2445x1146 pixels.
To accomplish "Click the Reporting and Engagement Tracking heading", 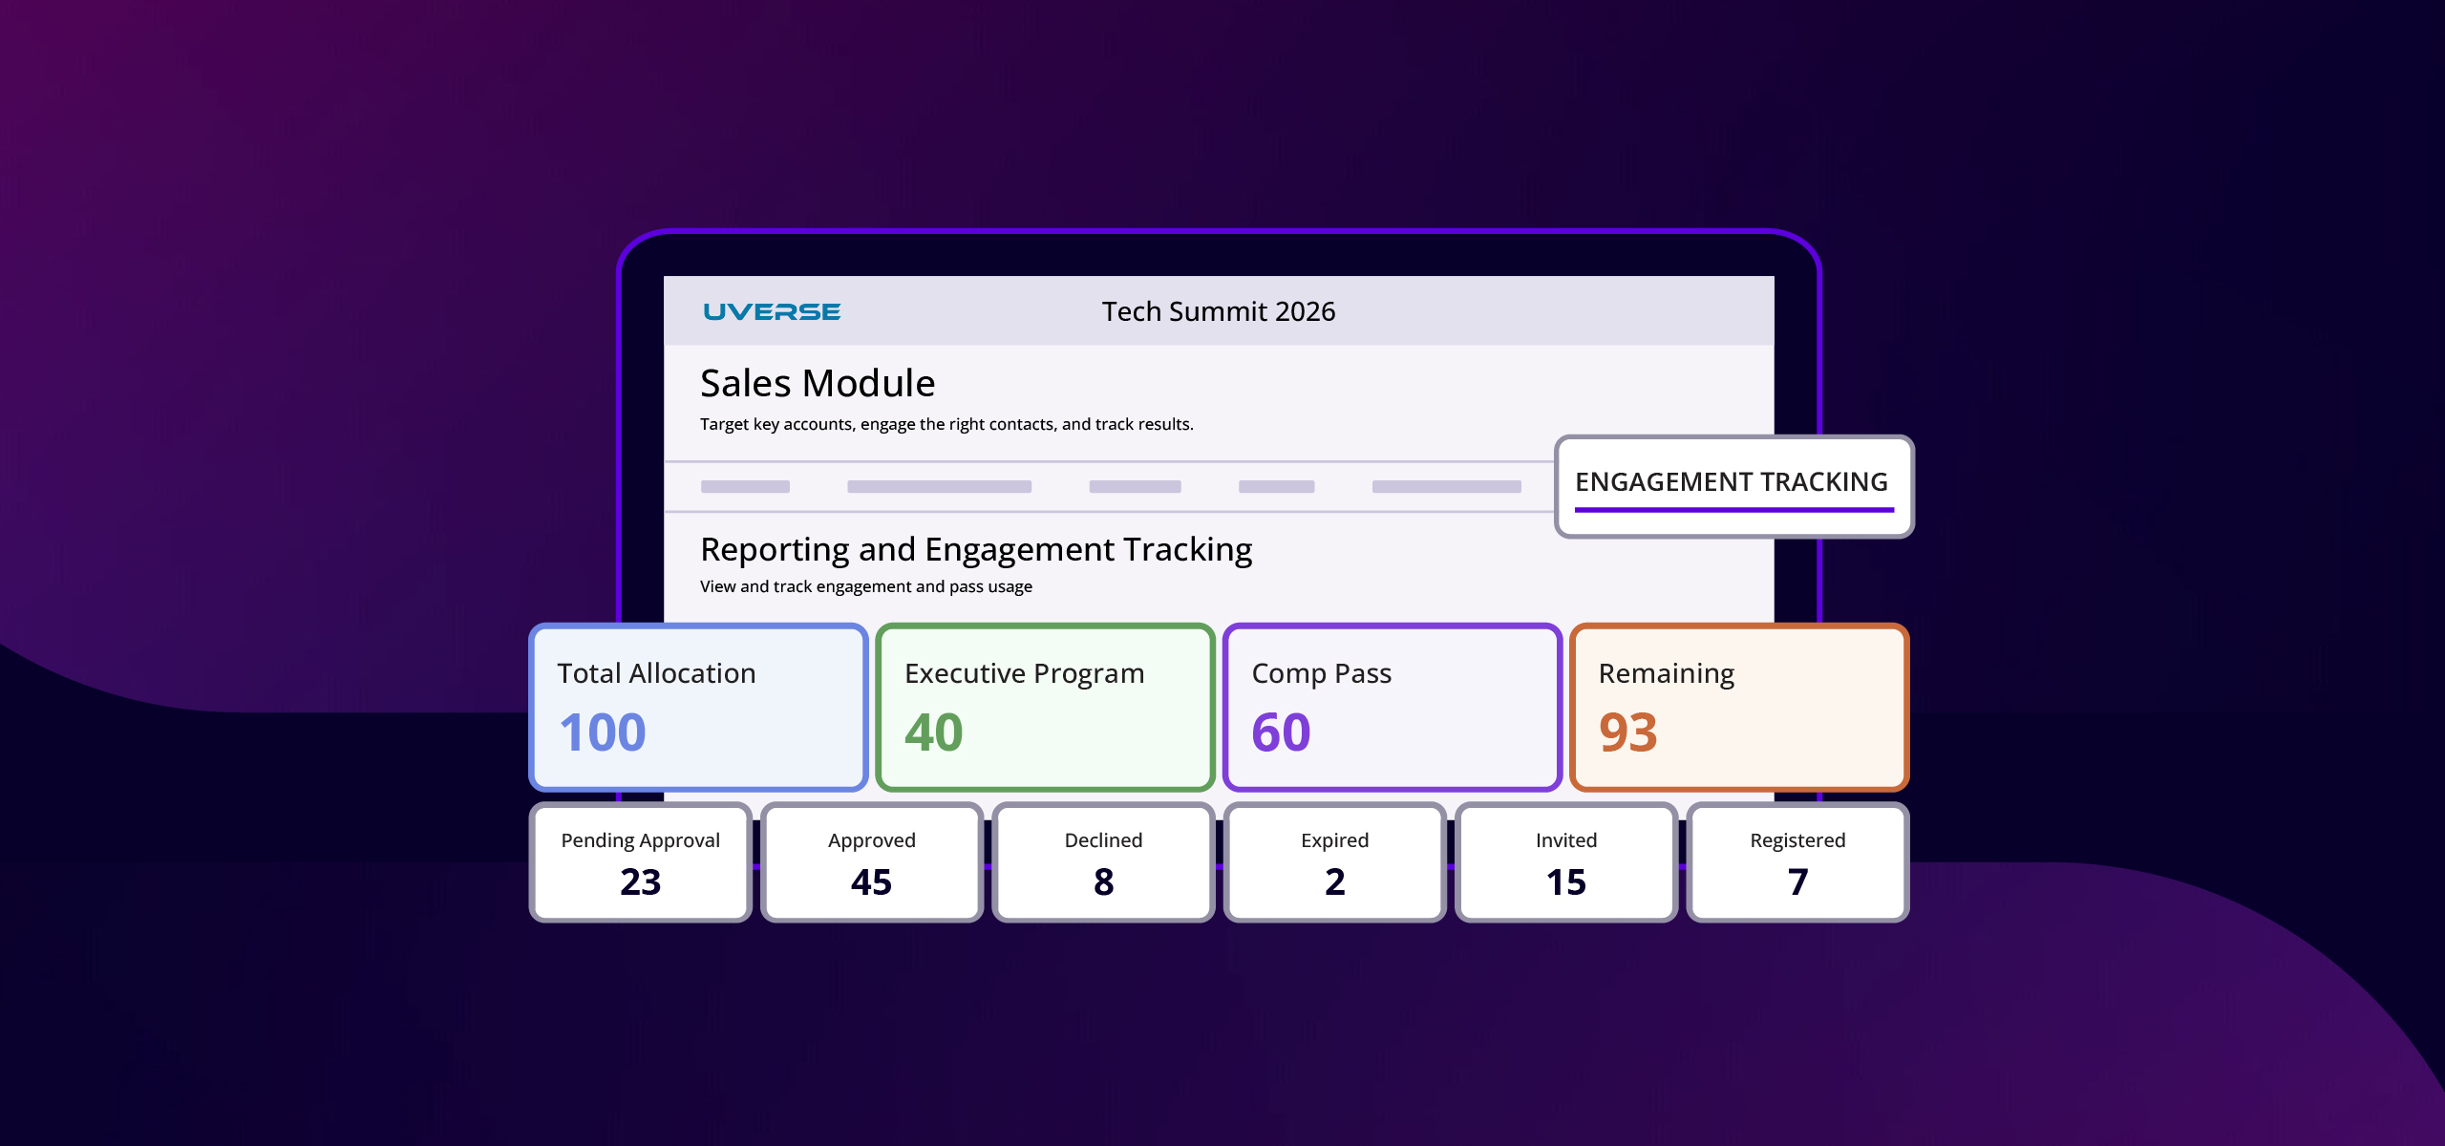I will pyautogui.click(x=976, y=550).
